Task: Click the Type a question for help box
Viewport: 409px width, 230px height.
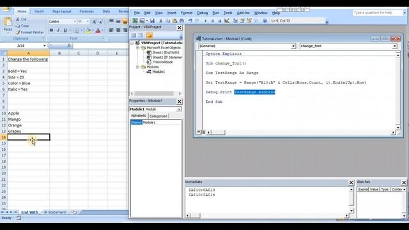Action: pyautogui.click(x=377, y=13)
